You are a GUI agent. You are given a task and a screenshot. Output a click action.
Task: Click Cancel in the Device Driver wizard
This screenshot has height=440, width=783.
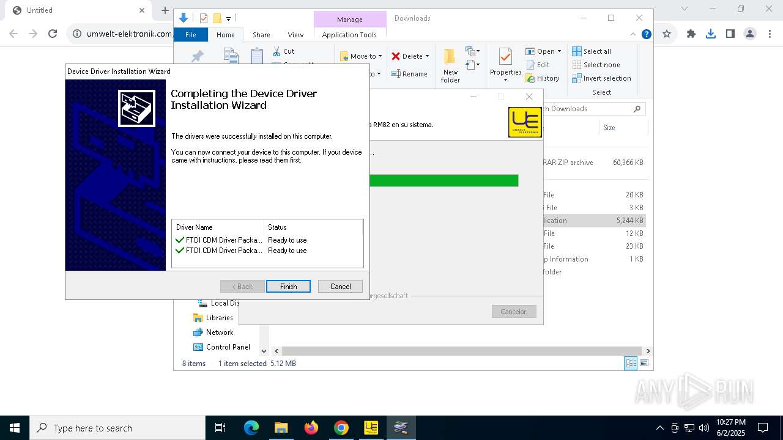[340, 286]
